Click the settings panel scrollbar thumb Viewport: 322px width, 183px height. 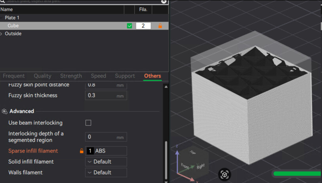[166, 160]
